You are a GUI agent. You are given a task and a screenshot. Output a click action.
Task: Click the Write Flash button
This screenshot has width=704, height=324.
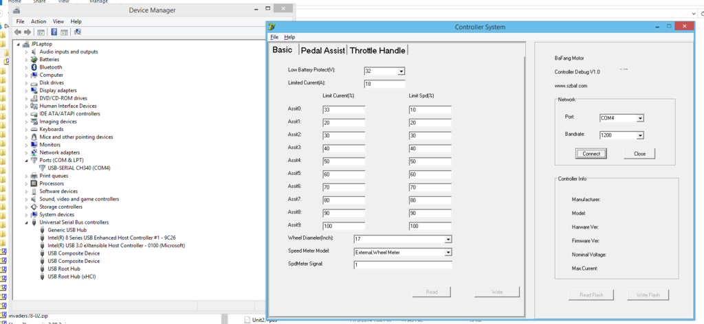click(648, 295)
